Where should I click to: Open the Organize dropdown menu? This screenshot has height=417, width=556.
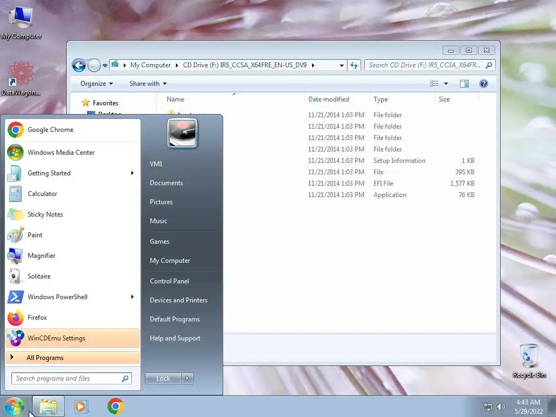pos(97,84)
